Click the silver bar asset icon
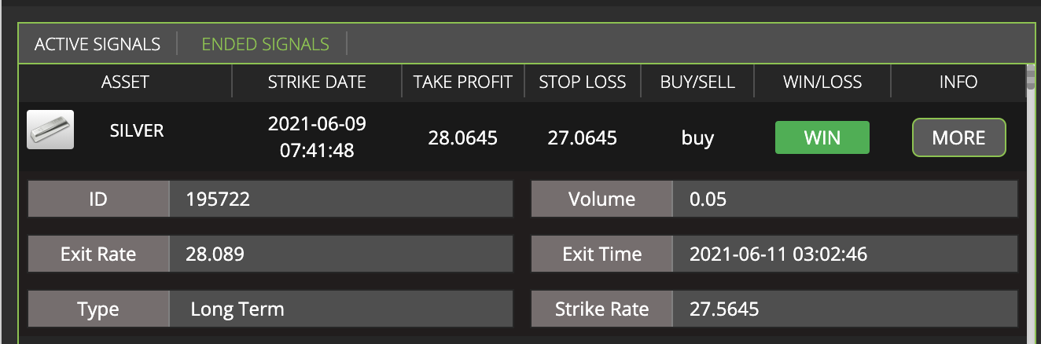 tap(50, 130)
